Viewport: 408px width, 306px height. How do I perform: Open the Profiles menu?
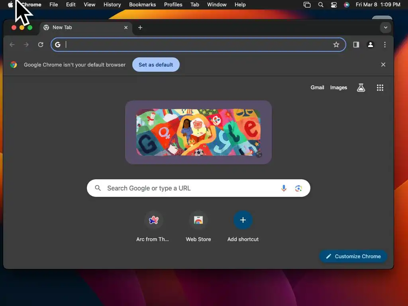[x=173, y=5]
